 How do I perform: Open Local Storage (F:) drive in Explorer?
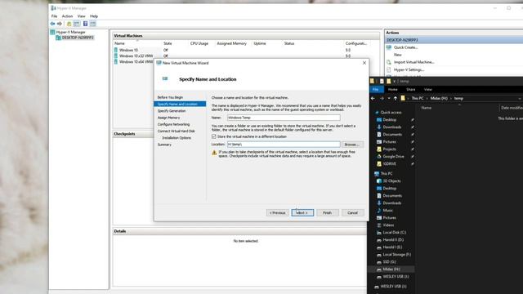tap(396, 254)
